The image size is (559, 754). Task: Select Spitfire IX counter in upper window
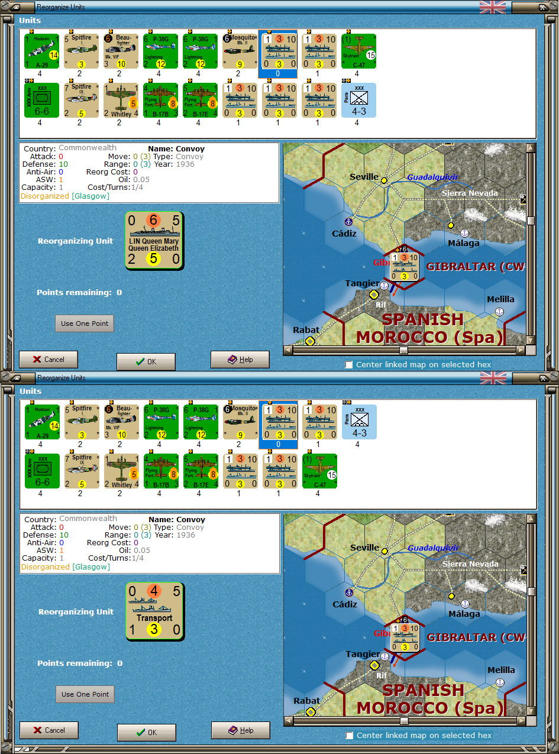coord(82,100)
